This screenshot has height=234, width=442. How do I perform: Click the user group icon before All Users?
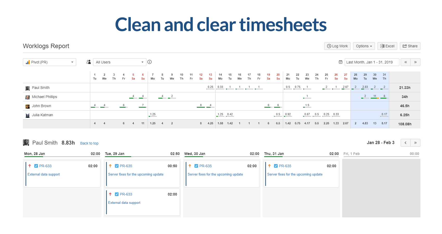(89, 62)
